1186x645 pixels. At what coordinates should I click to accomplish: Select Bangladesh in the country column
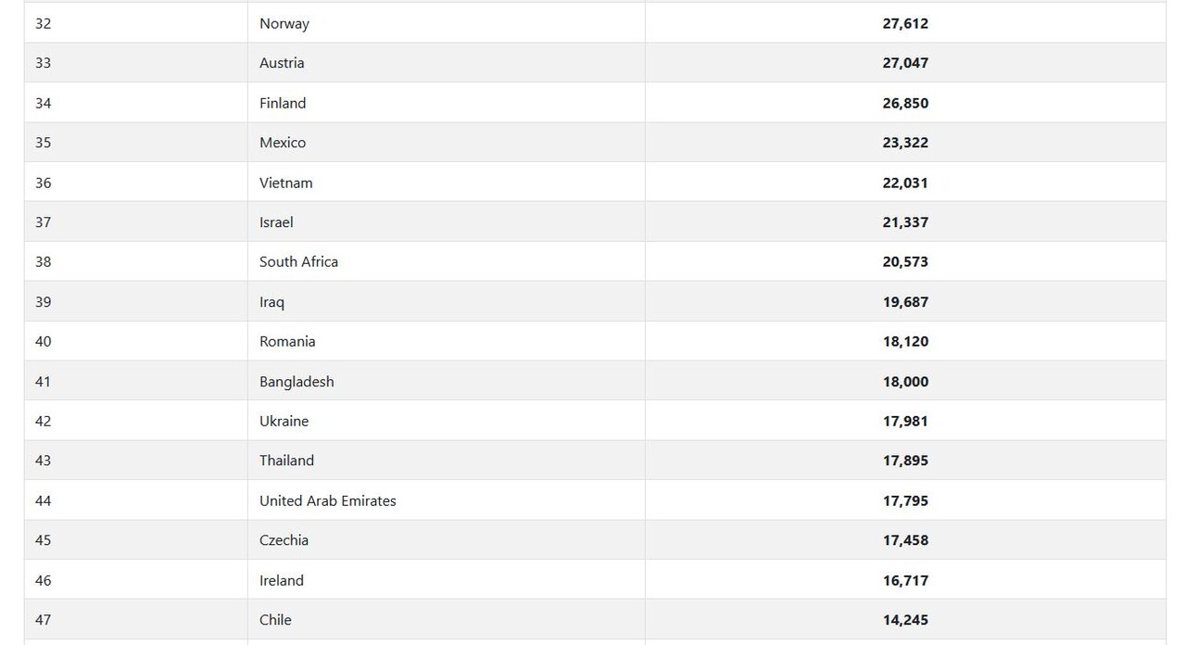tap(296, 382)
